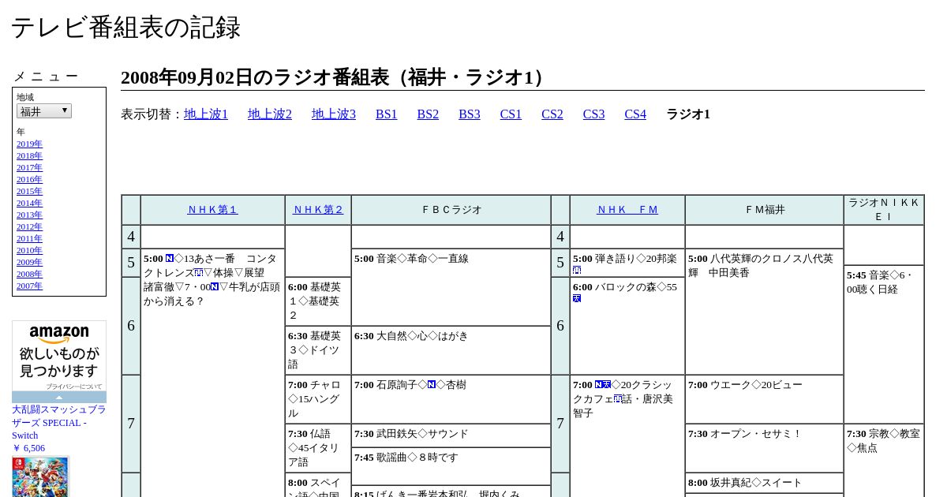Open the 2013年 archive link

coord(29,215)
